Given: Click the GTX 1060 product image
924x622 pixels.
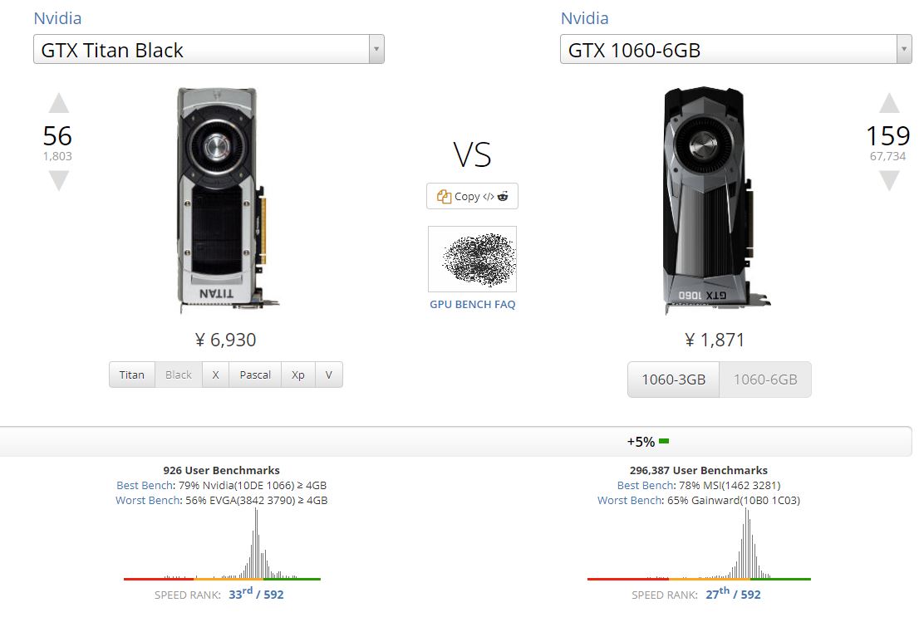Looking at the screenshot, I should (x=711, y=199).
